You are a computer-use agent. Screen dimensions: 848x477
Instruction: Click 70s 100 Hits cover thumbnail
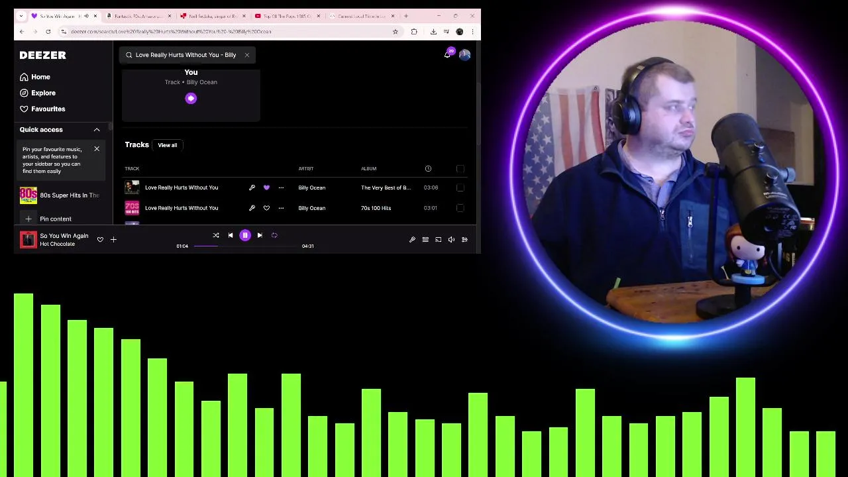[132, 208]
